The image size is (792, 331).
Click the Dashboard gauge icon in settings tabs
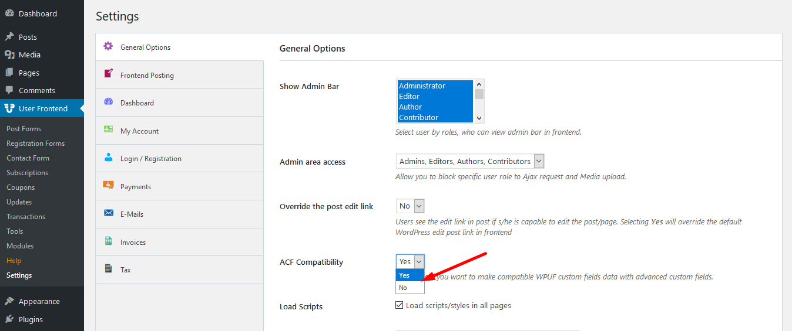(x=108, y=101)
